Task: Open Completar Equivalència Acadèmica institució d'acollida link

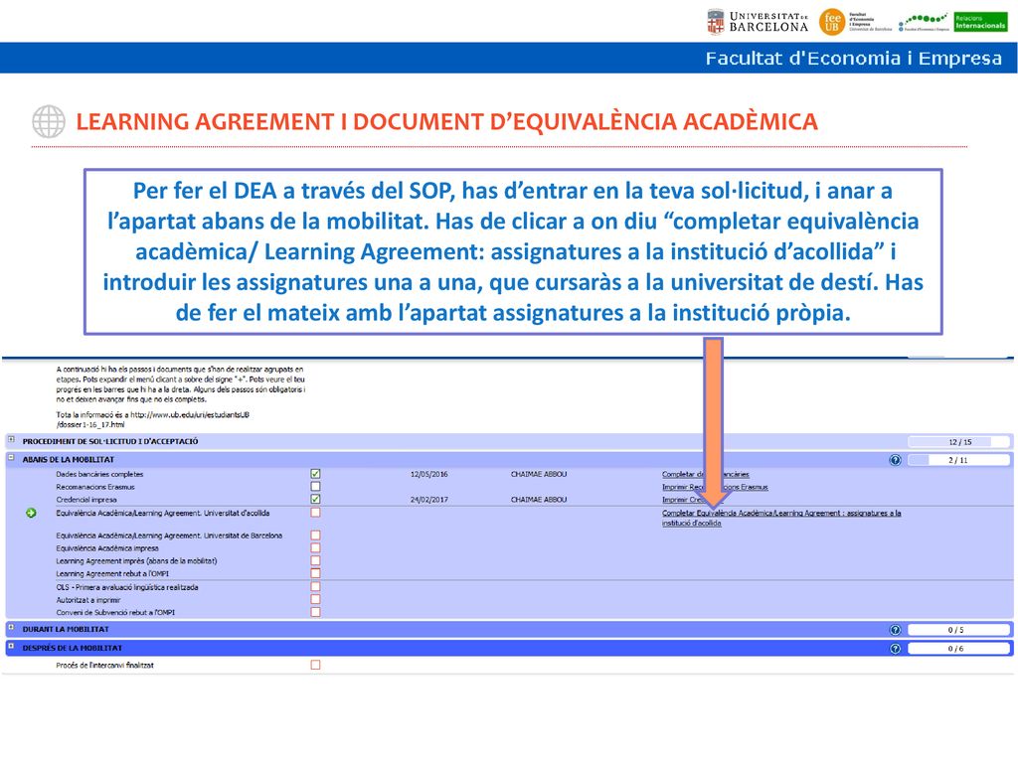Action: coord(781,518)
